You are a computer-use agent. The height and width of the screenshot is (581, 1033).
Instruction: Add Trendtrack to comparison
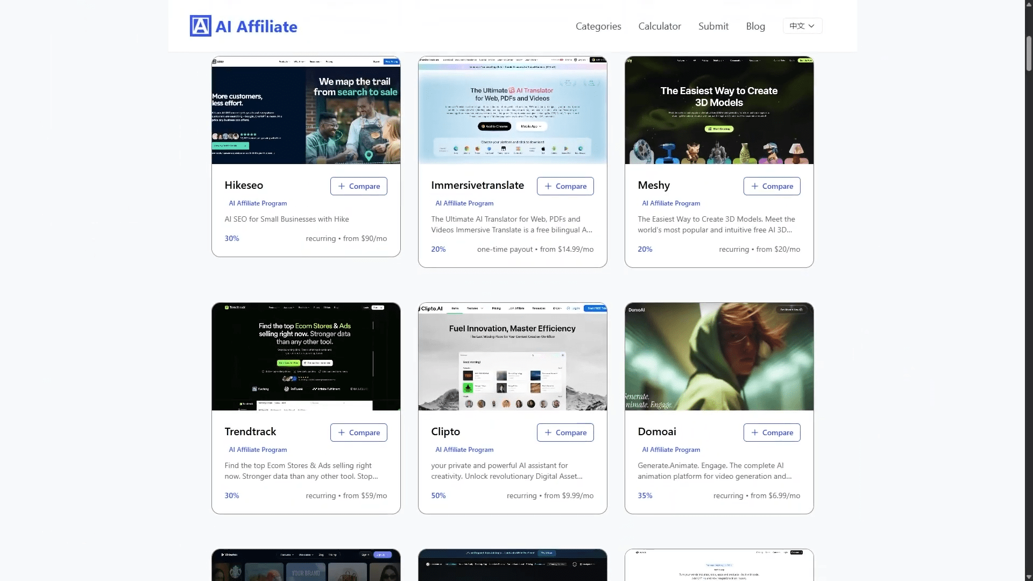358,433
